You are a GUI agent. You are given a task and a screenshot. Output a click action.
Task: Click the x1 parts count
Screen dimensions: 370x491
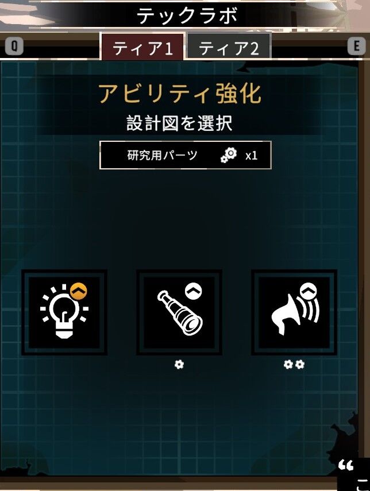pyautogui.click(x=251, y=156)
